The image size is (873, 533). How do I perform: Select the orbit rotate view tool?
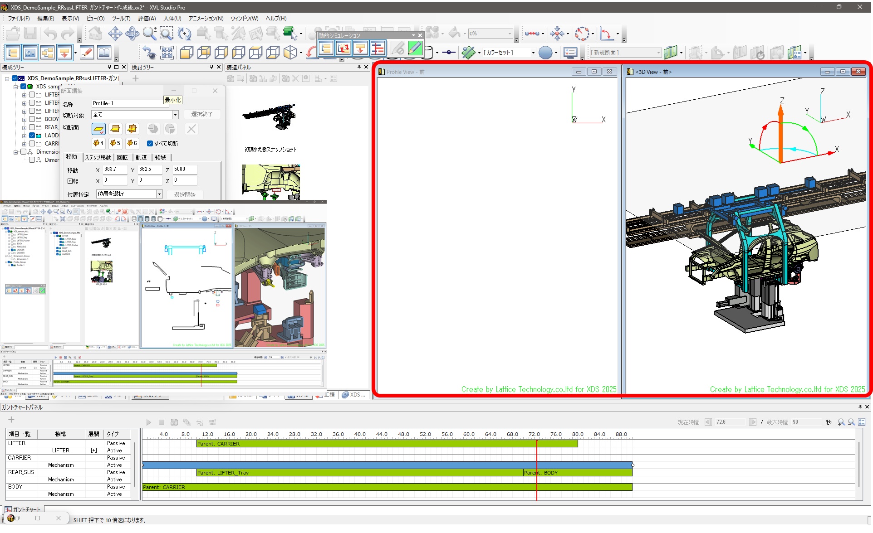tap(132, 34)
